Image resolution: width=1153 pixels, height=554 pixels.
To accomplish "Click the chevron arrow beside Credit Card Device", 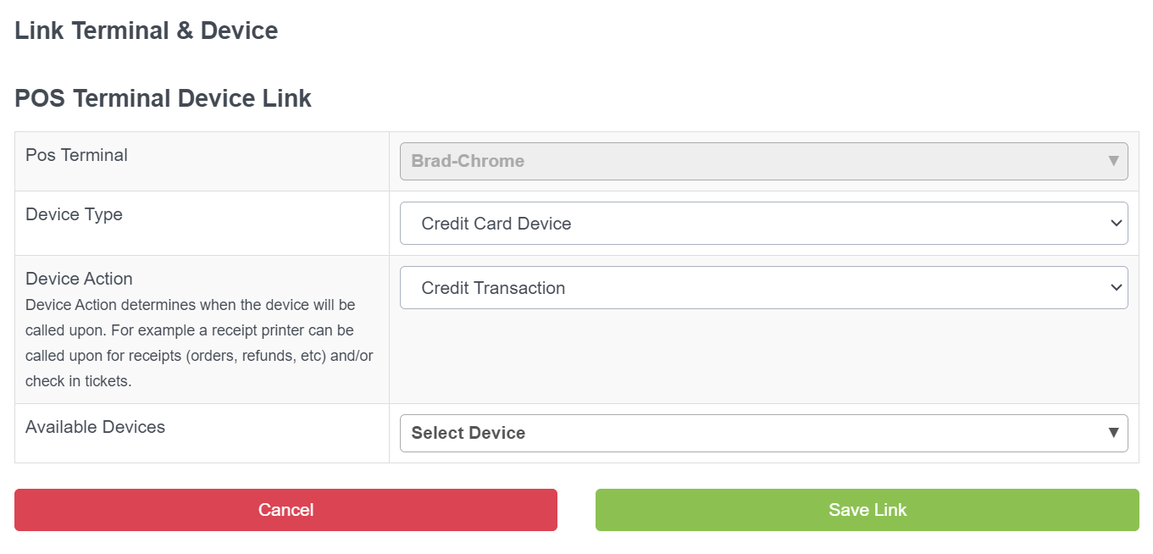I will 1115,224.
